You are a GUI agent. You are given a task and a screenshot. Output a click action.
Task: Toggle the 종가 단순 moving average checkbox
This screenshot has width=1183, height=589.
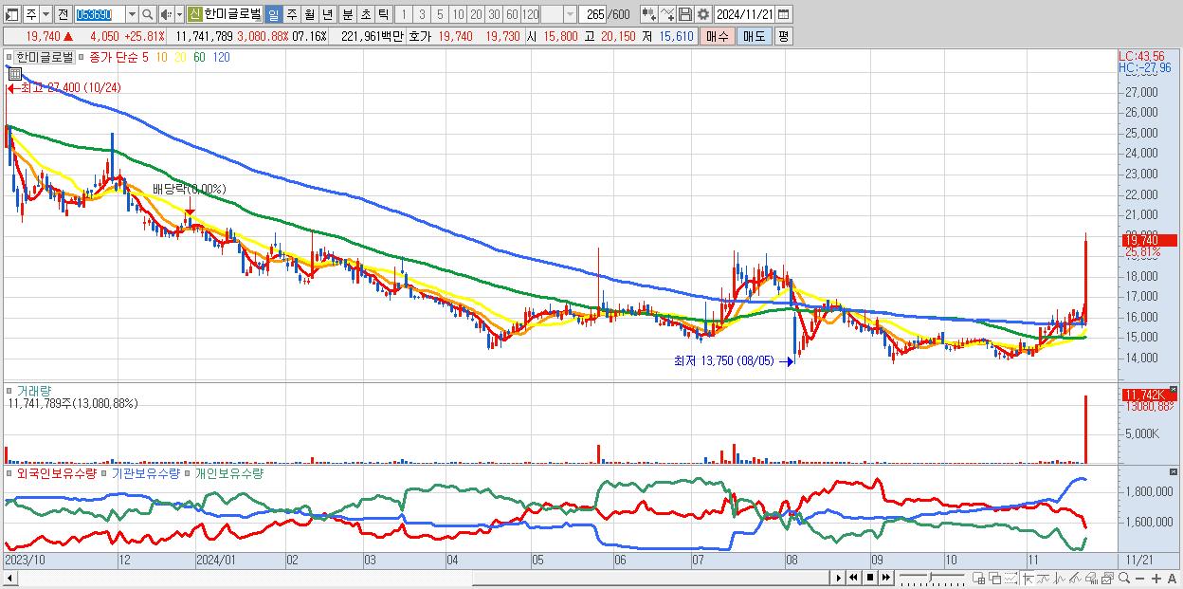[82, 57]
